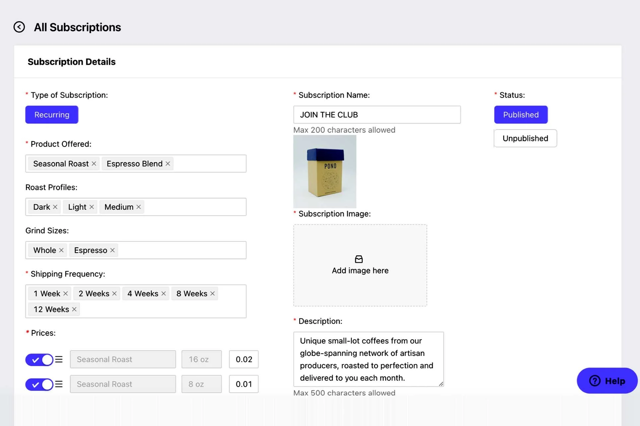The image size is (640, 426).
Task: Remove the Espresso Blend tag
Action: pyautogui.click(x=168, y=164)
